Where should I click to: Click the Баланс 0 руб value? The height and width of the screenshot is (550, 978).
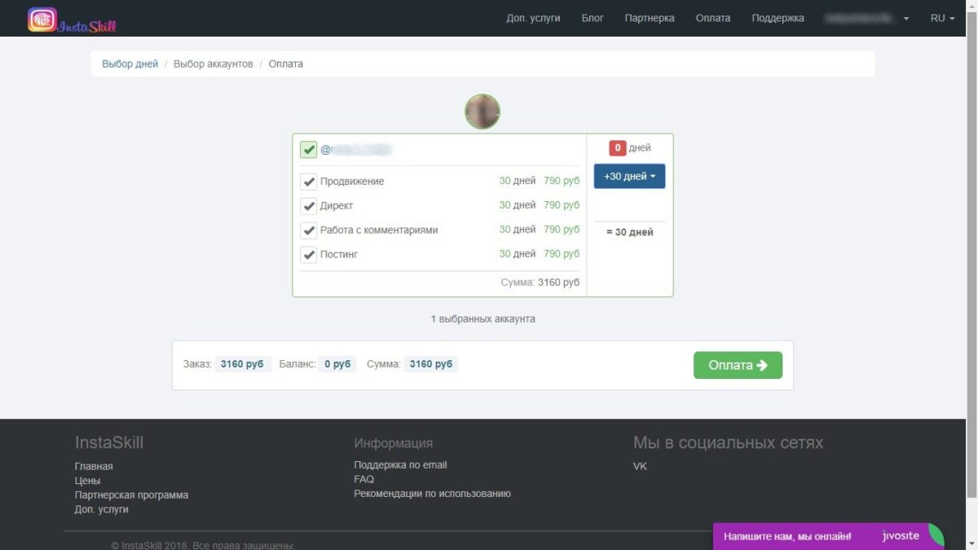pyautogui.click(x=337, y=364)
